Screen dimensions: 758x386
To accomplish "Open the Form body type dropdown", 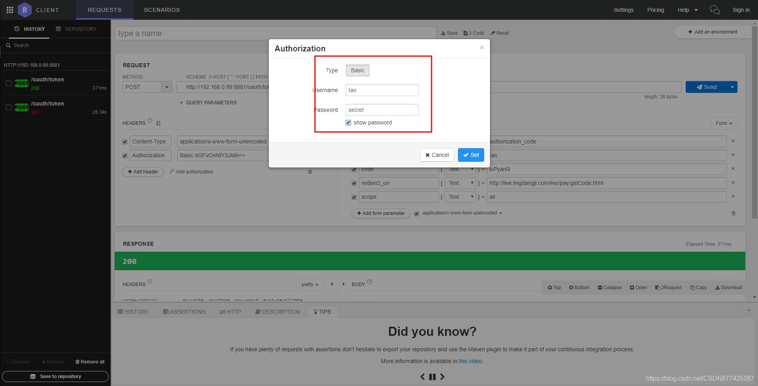I will coord(724,123).
